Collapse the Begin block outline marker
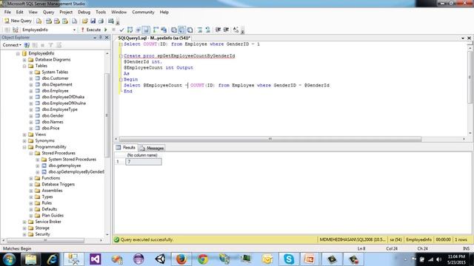 tap(121, 80)
